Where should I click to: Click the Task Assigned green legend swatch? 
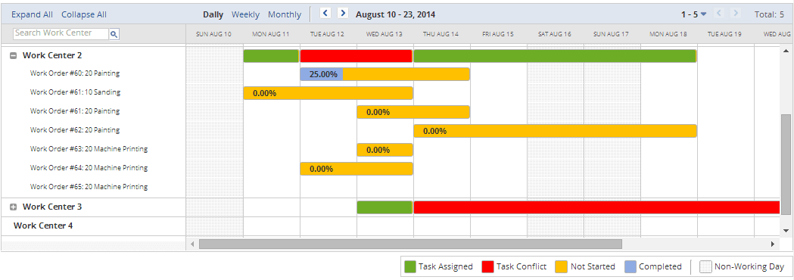click(410, 266)
